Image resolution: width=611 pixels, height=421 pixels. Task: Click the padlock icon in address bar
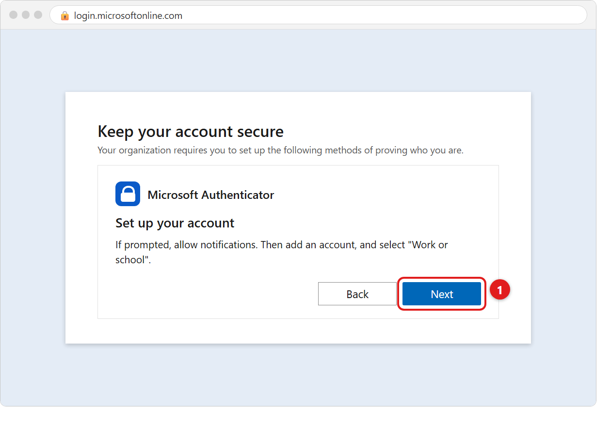(x=65, y=15)
